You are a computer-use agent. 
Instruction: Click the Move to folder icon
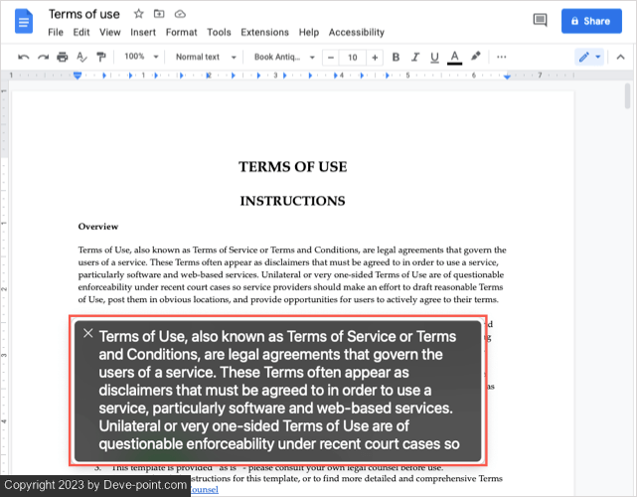159,14
